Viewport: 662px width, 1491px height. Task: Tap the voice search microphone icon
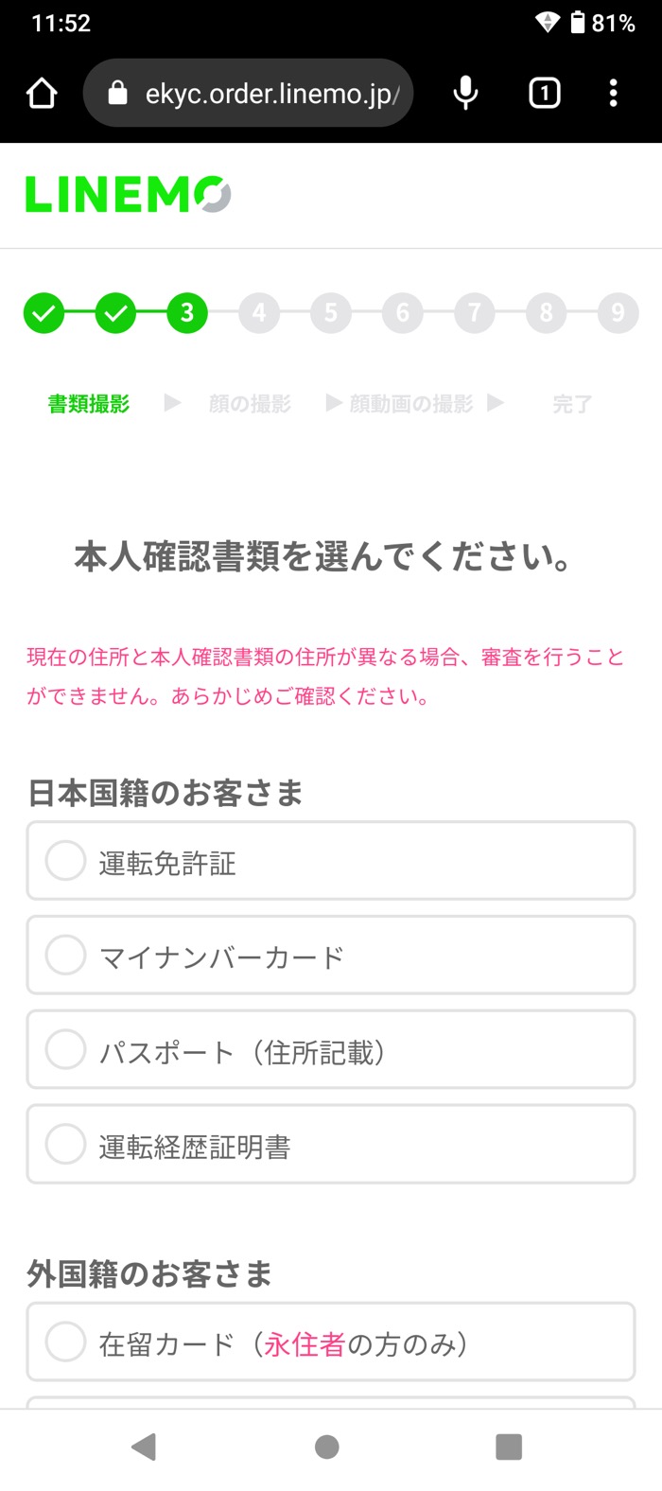click(x=464, y=93)
